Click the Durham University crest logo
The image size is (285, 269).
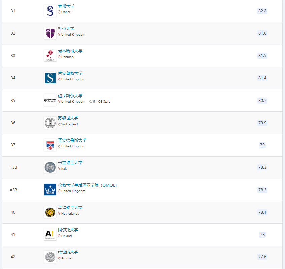(x=50, y=33)
